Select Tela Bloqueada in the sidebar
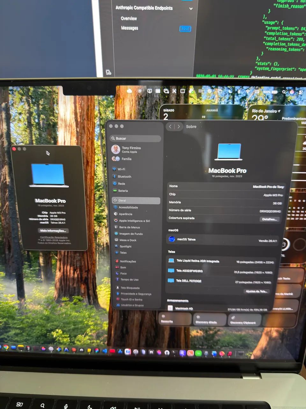 pos(138,288)
